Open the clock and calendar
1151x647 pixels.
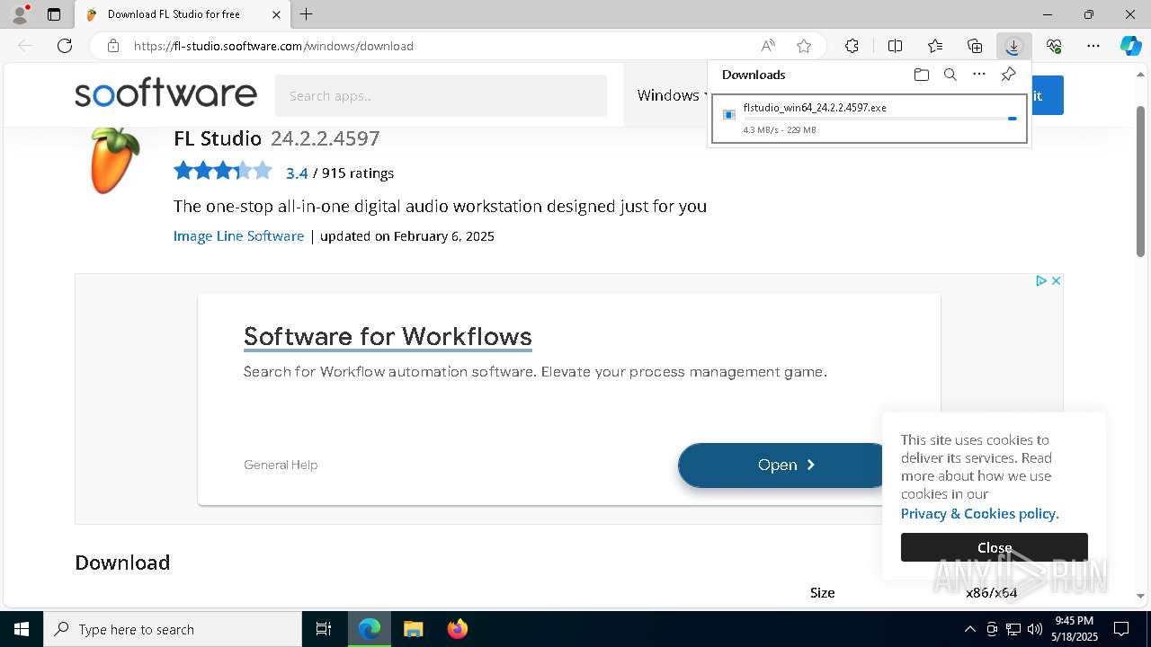coord(1075,629)
